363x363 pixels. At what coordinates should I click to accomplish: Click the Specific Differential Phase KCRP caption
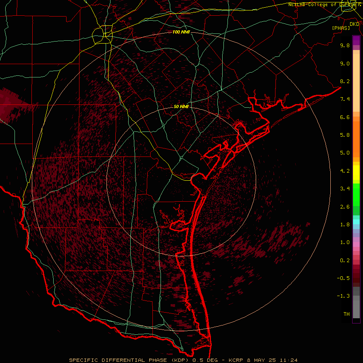tap(183, 360)
